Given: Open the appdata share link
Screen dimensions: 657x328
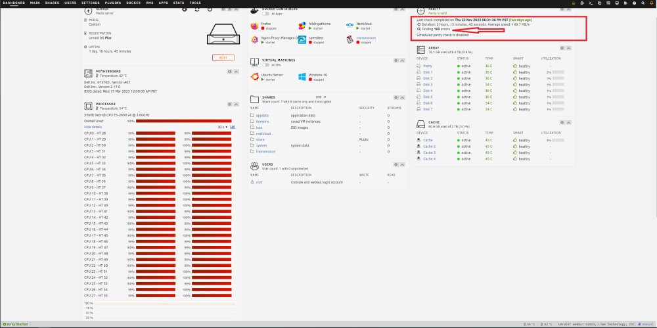Looking at the screenshot, I should pyautogui.click(x=262, y=115).
